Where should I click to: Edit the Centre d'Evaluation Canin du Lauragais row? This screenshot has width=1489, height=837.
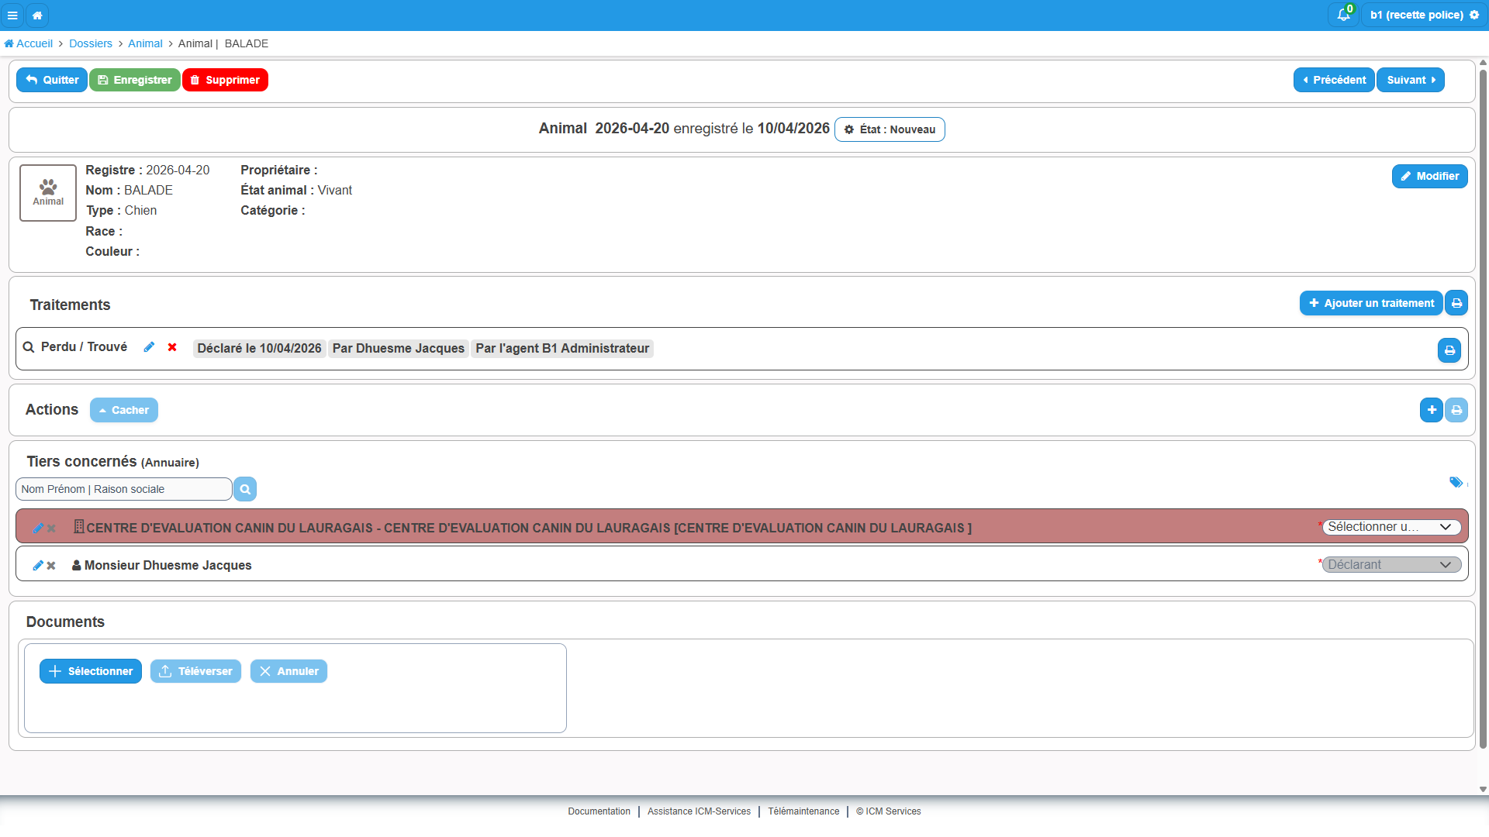tap(38, 528)
